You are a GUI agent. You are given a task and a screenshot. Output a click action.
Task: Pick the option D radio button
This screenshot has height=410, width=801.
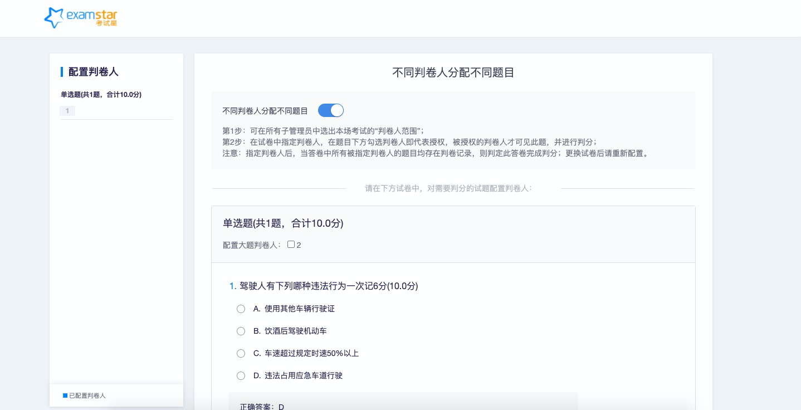pos(241,375)
